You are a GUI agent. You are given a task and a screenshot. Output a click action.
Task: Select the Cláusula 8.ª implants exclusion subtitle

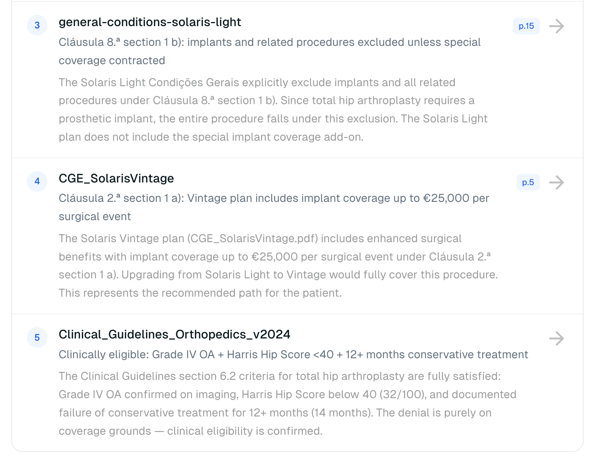point(270,51)
